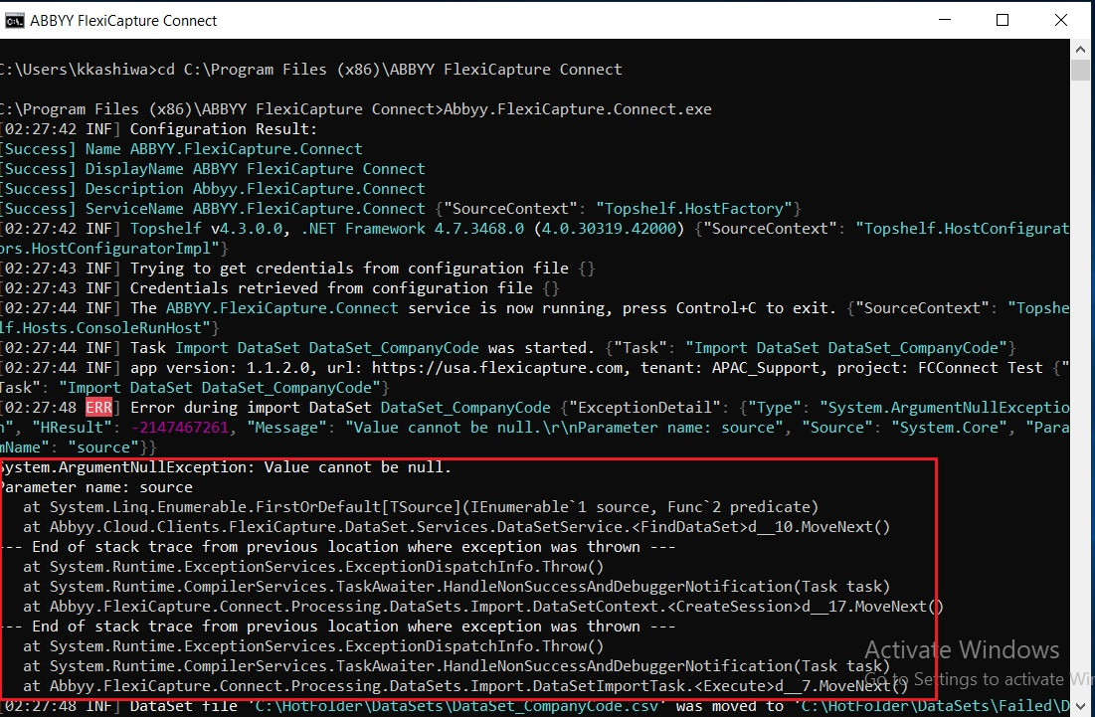Click 'Error during import DataSet' message
Viewport: 1095px width, 717px height.
pos(251,408)
